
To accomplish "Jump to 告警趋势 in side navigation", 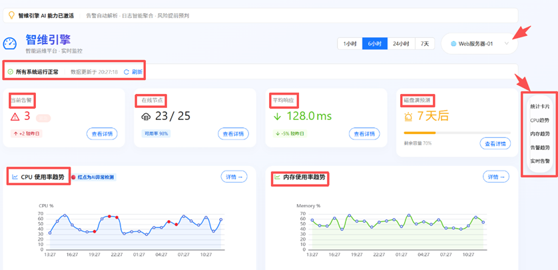I will (x=539, y=147).
